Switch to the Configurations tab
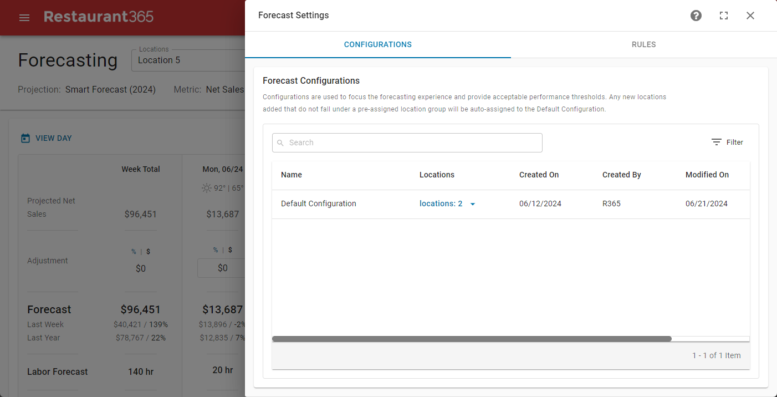Image resolution: width=777 pixels, height=397 pixels. tap(378, 44)
